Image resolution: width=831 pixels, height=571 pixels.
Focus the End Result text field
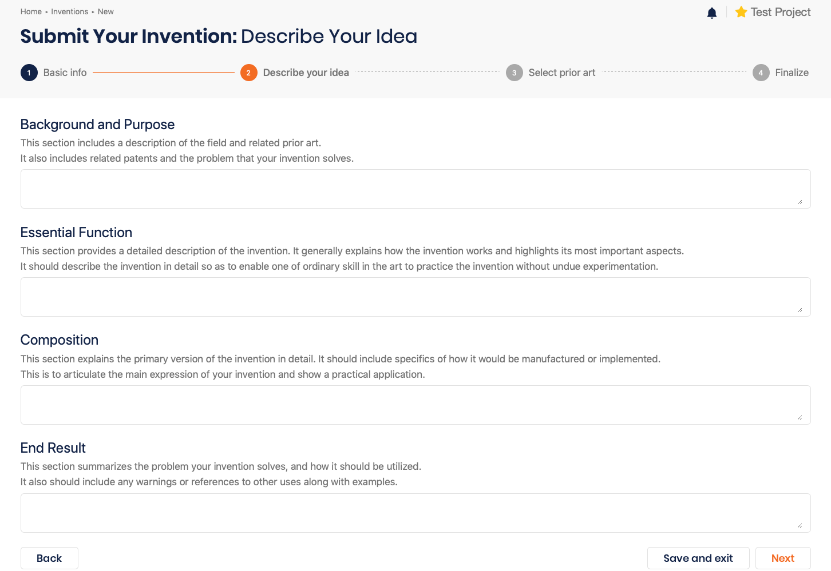pyautogui.click(x=415, y=513)
